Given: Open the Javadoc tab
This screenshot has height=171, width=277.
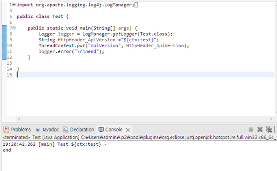Looking at the screenshot, I should pyautogui.click(x=47, y=130).
